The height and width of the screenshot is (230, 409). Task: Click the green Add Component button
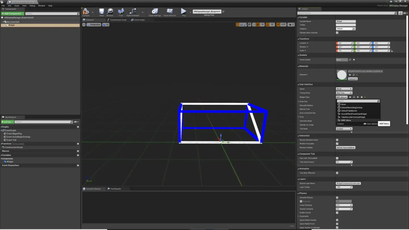click(12, 13)
